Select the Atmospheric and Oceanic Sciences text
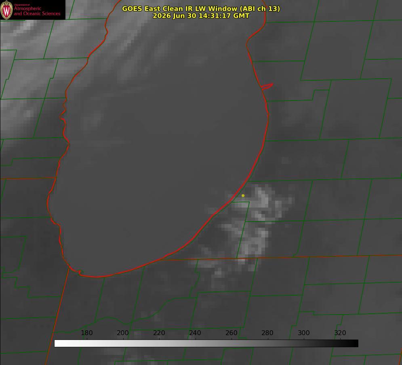402x365 pixels. (37, 11)
